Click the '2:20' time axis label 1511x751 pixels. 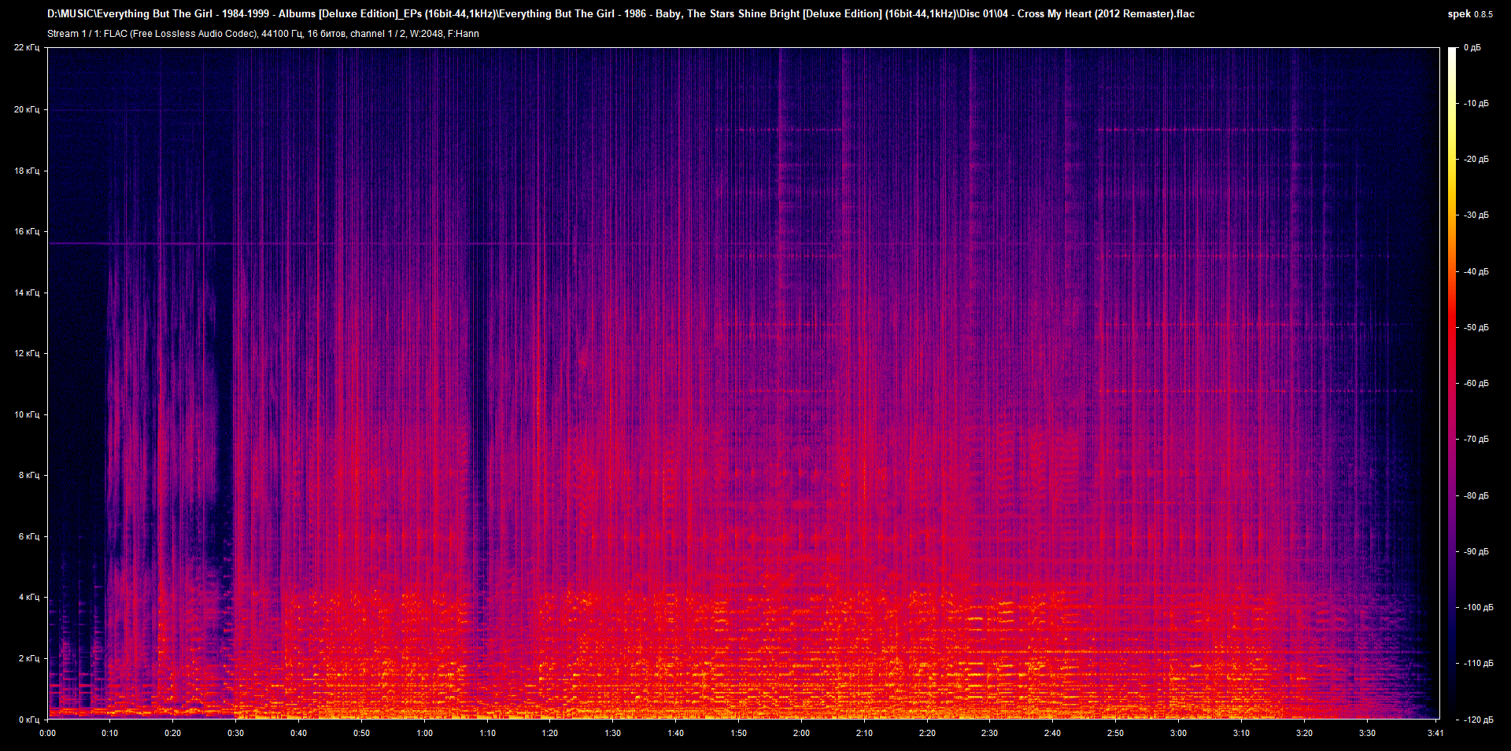[927, 733]
